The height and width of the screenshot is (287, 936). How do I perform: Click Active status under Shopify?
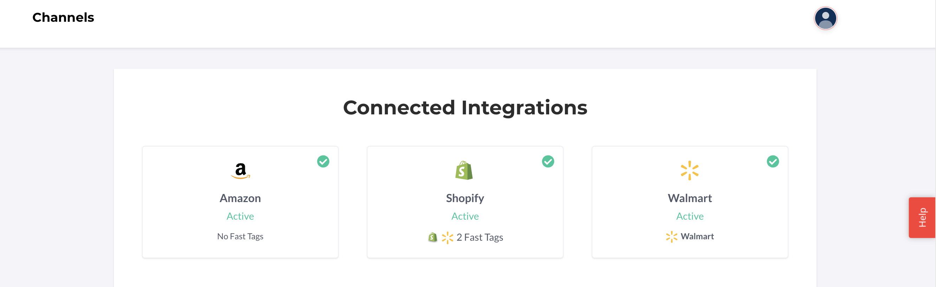[465, 216]
